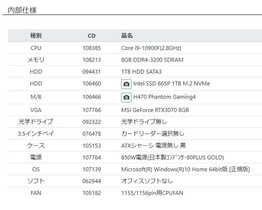The height and width of the screenshot is (210, 262).
Task: Select the 内部仕様 section heading
Action: pos(22,10)
